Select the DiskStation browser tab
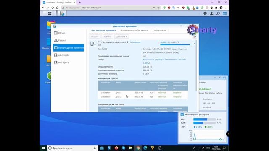The image size is (269, 151). pyautogui.click(x=59, y=3)
